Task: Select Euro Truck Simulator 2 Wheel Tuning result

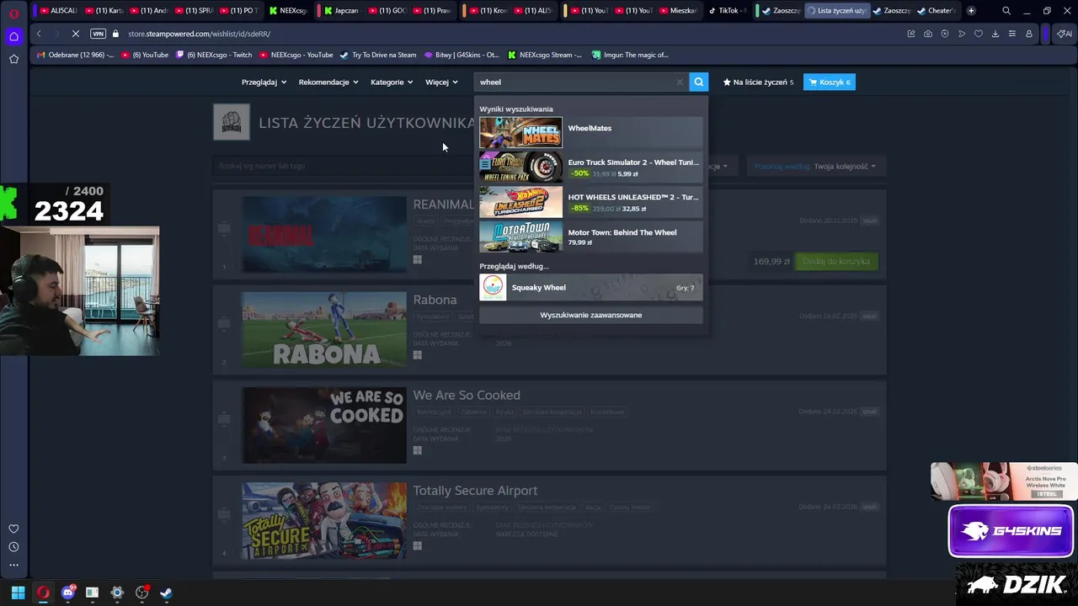Action: (x=590, y=167)
